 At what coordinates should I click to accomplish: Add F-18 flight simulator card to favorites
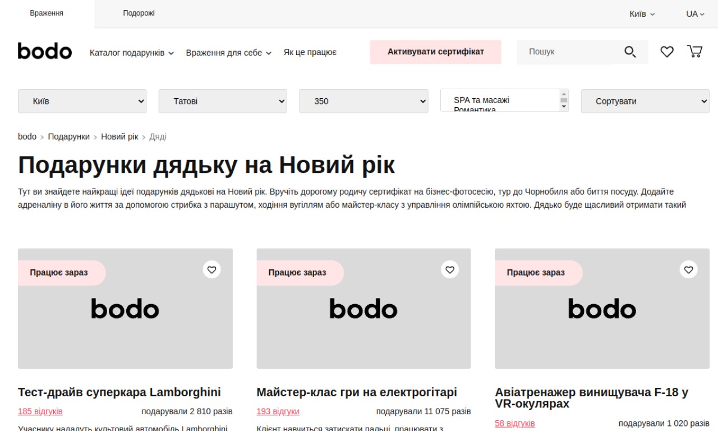(x=689, y=269)
